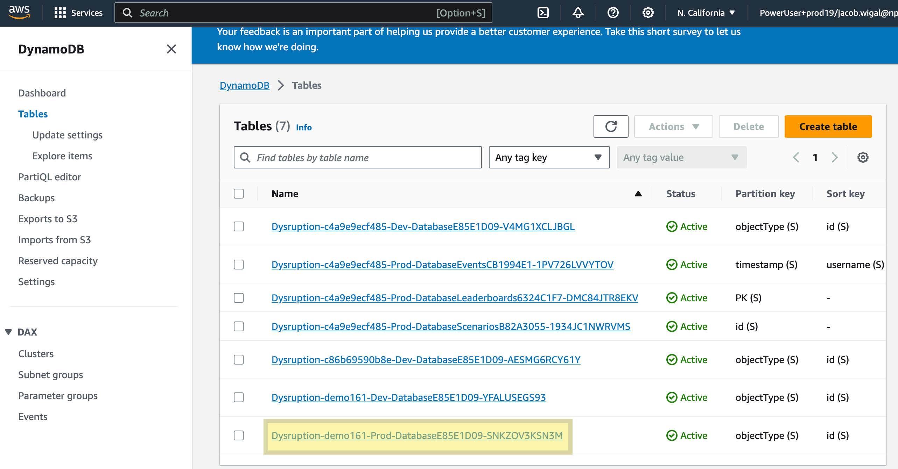Open the Services grid menu
The height and width of the screenshot is (469, 898).
(x=78, y=13)
